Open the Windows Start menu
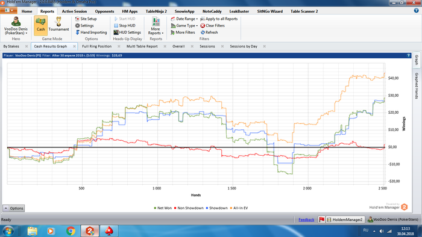 click(x=7, y=231)
